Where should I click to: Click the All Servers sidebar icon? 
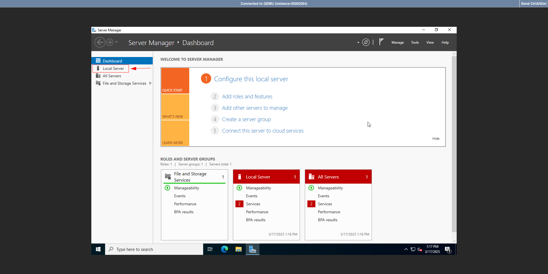(x=98, y=76)
